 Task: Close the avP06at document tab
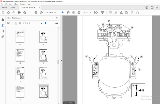point(39,7)
